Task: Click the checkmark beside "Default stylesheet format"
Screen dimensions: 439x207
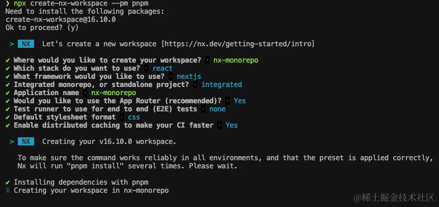Action: (8, 117)
